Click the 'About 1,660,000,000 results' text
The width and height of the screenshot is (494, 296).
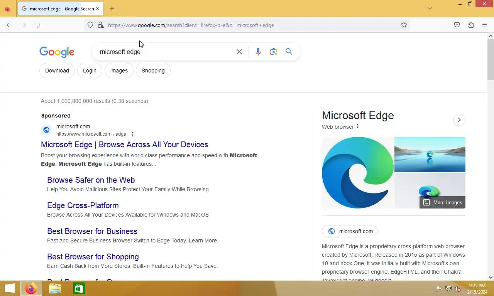tap(95, 101)
